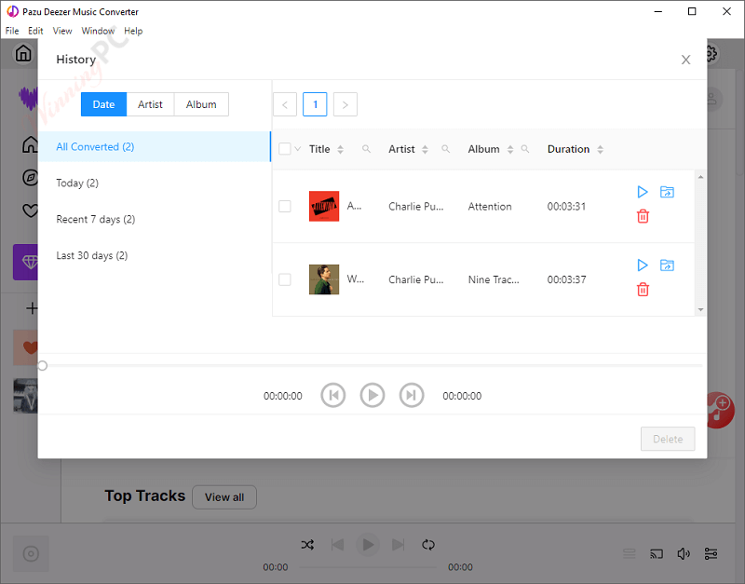Search by artist using the magnifier icon

click(x=446, y=149)
